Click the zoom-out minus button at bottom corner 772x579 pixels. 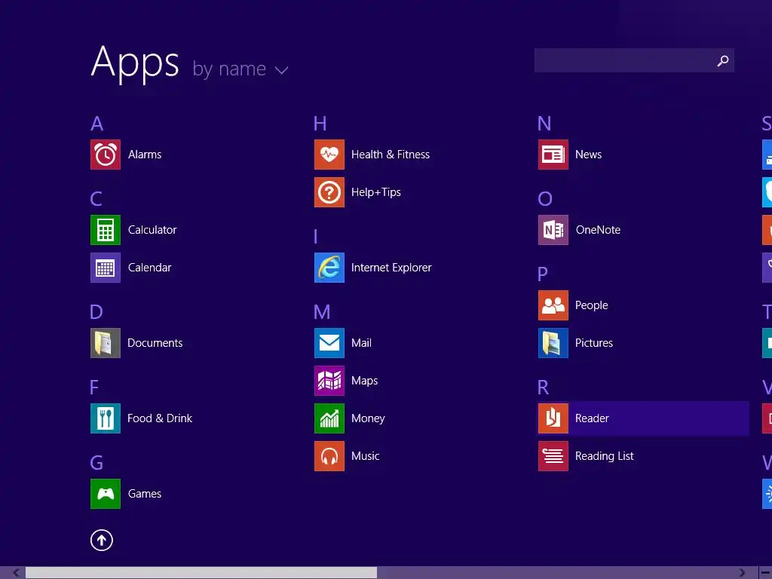point(765,573)
